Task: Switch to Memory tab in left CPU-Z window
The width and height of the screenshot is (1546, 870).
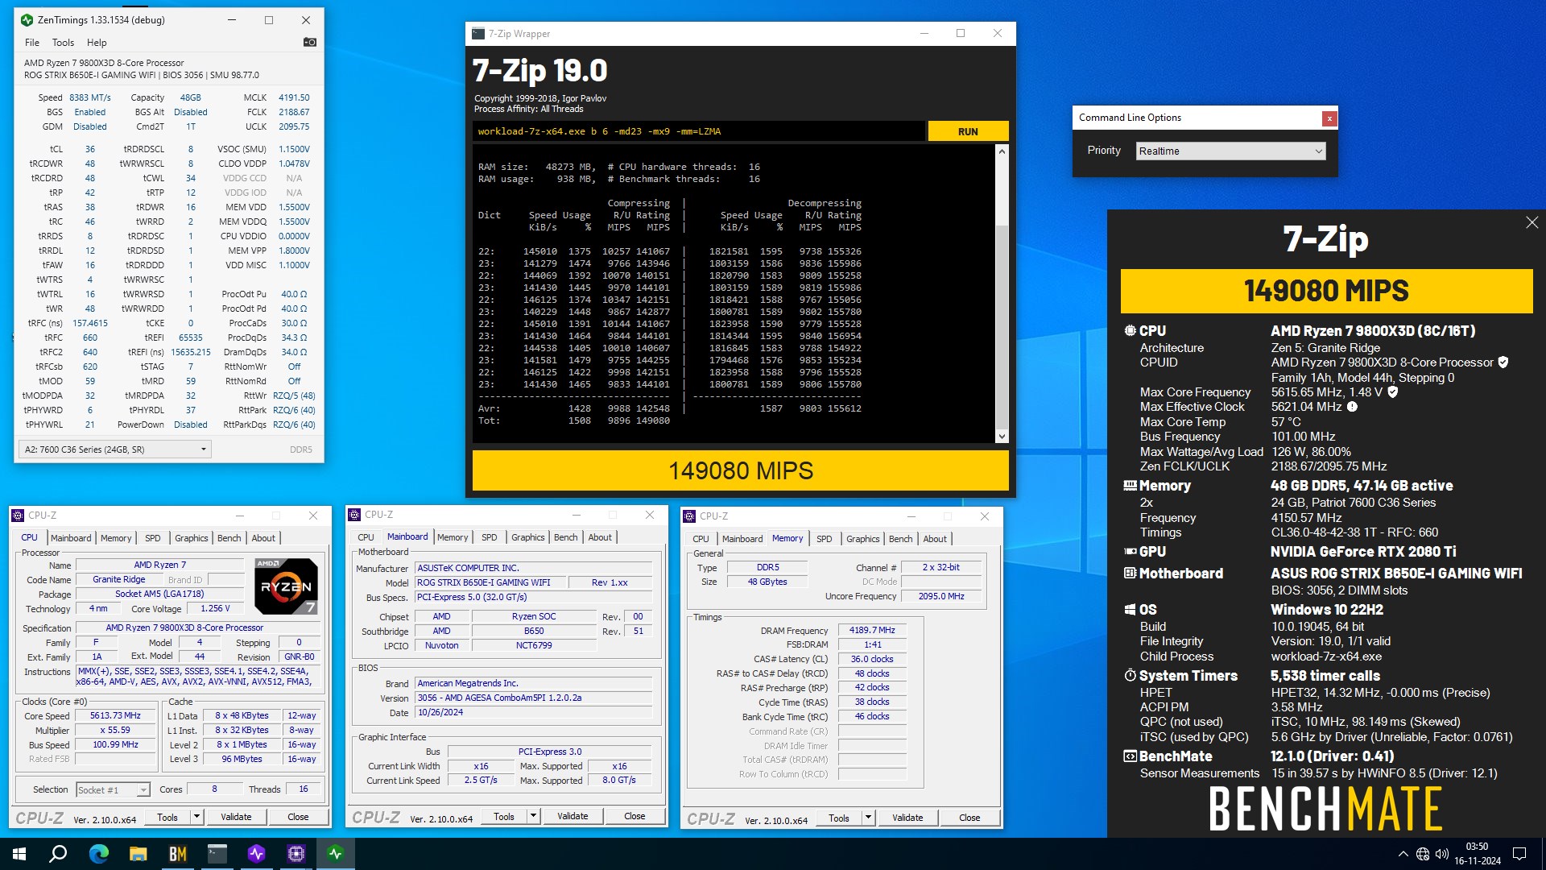Action: [116, 538]
